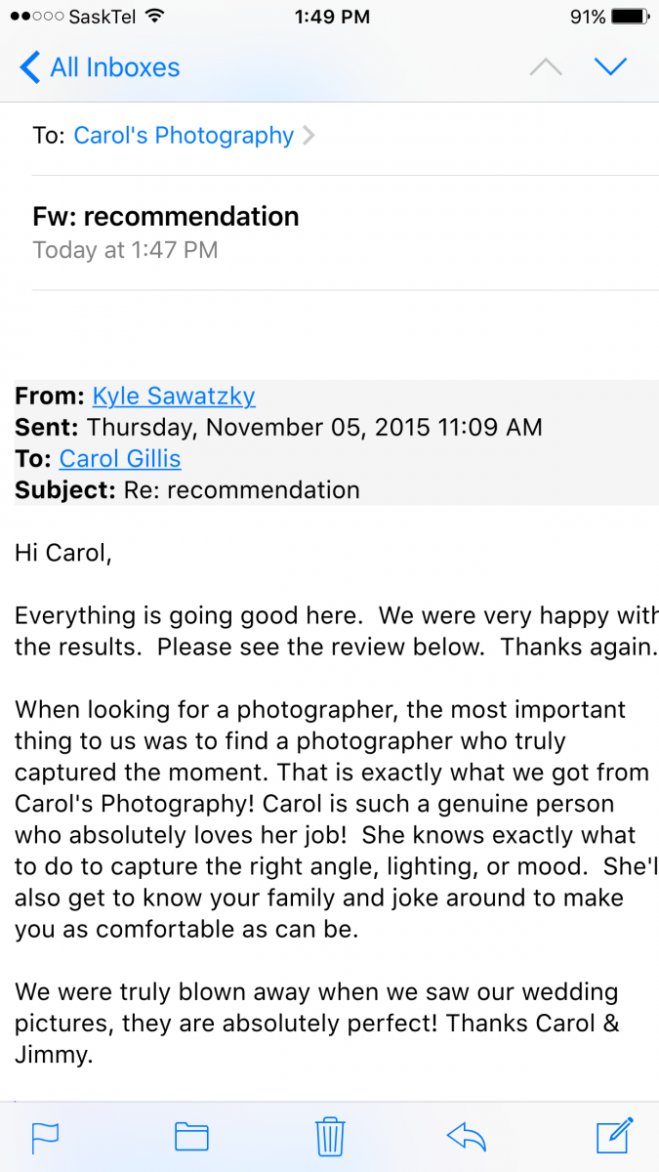Image resolution: width=659 pixels, height=1172 pixels.
Task: Tap the back chevron beside All Inboxes
Action: pyautogui.click(x=29, y=67)
